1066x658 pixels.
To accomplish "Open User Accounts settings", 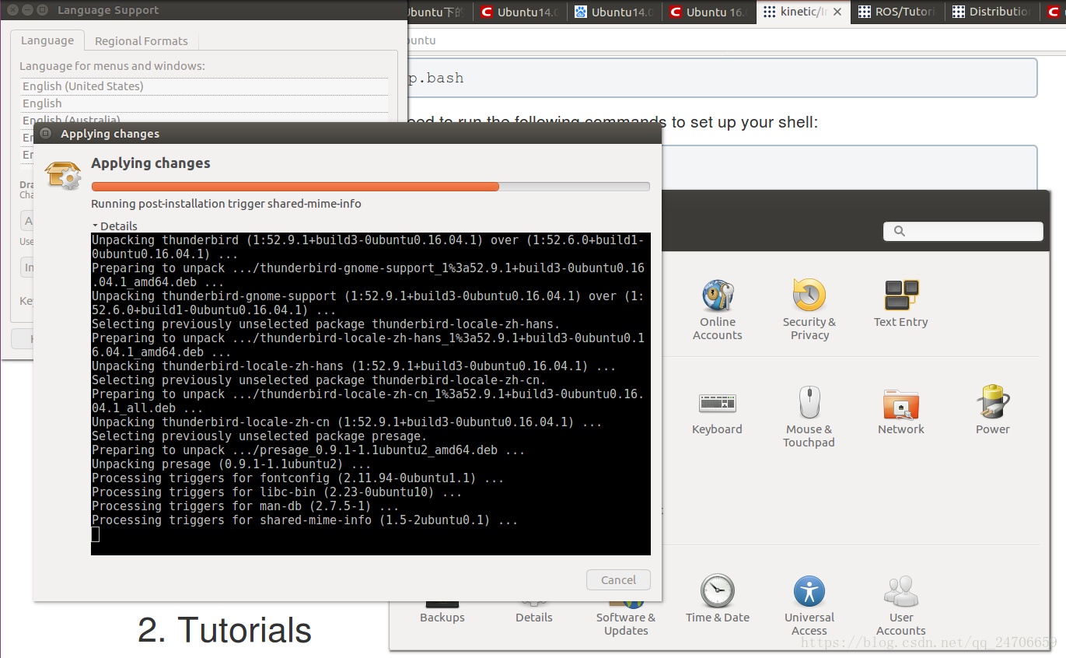I will (900, 605).
